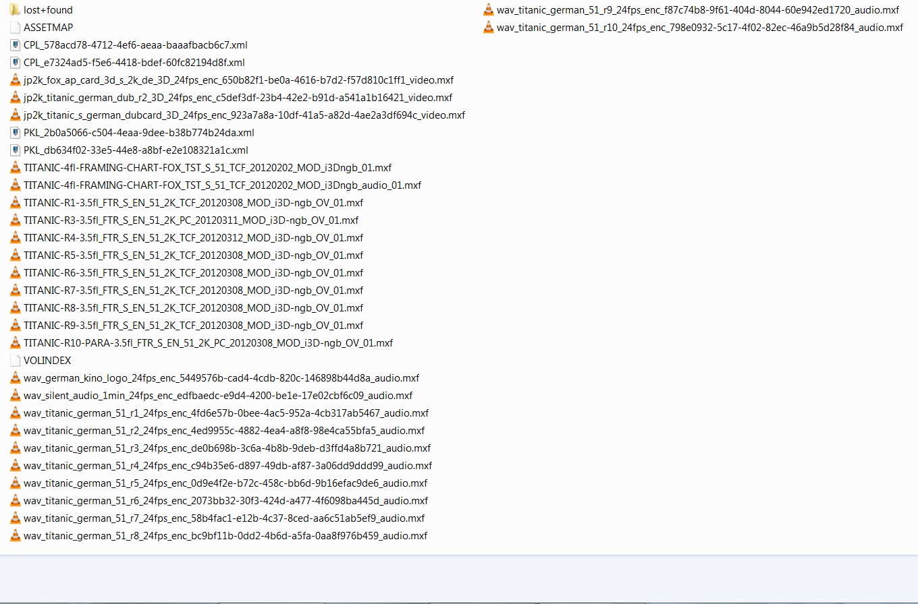Click VLC icon of TITANIC-R8 mxf file

[x=15, y=308]
